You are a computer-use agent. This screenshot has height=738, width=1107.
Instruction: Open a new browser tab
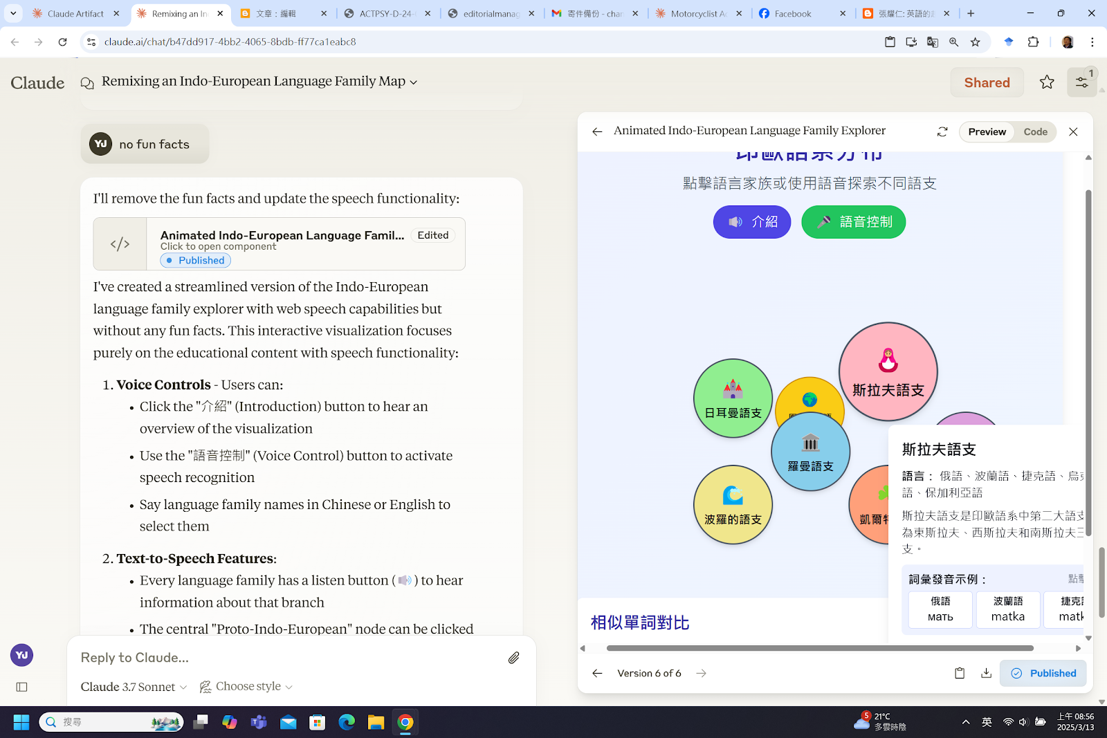[x=971, y=13]
